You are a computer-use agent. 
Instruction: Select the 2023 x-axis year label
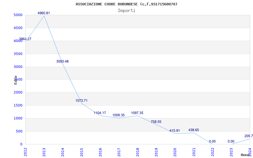tap(231, 152)
